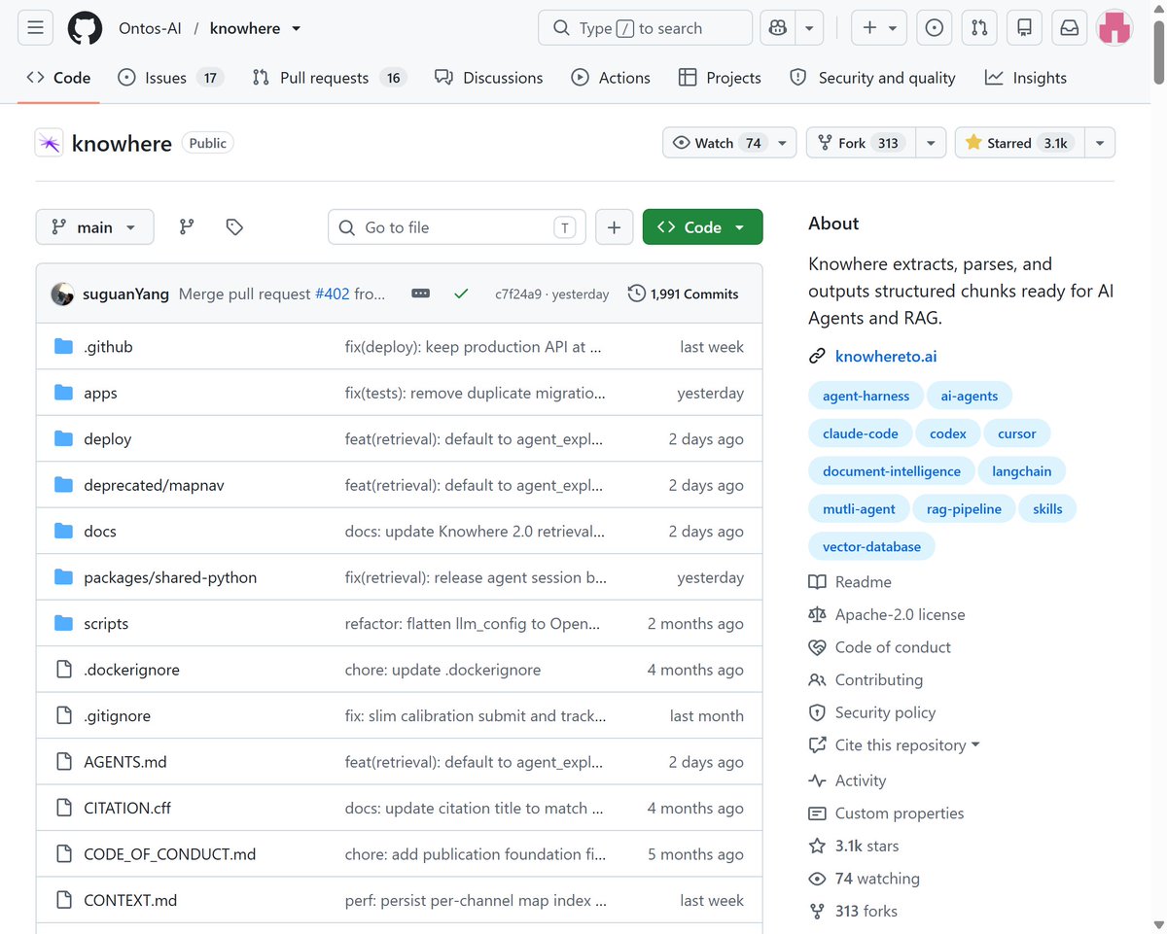
Task: Open the .github folder icon
Action: pyautogui.click(x=64, y=347)
